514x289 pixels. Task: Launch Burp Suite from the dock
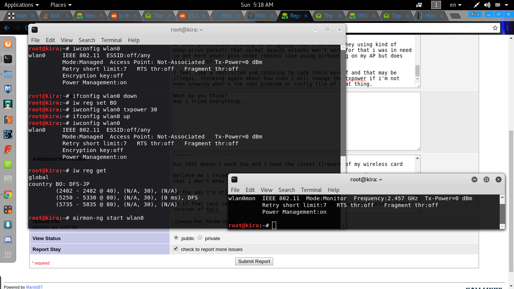point(8,119)
